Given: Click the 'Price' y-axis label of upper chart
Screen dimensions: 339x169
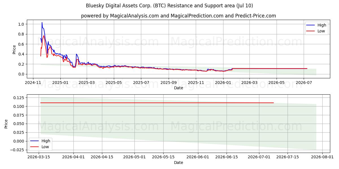Looking at the screenshot, I should [x=14, y=49].
